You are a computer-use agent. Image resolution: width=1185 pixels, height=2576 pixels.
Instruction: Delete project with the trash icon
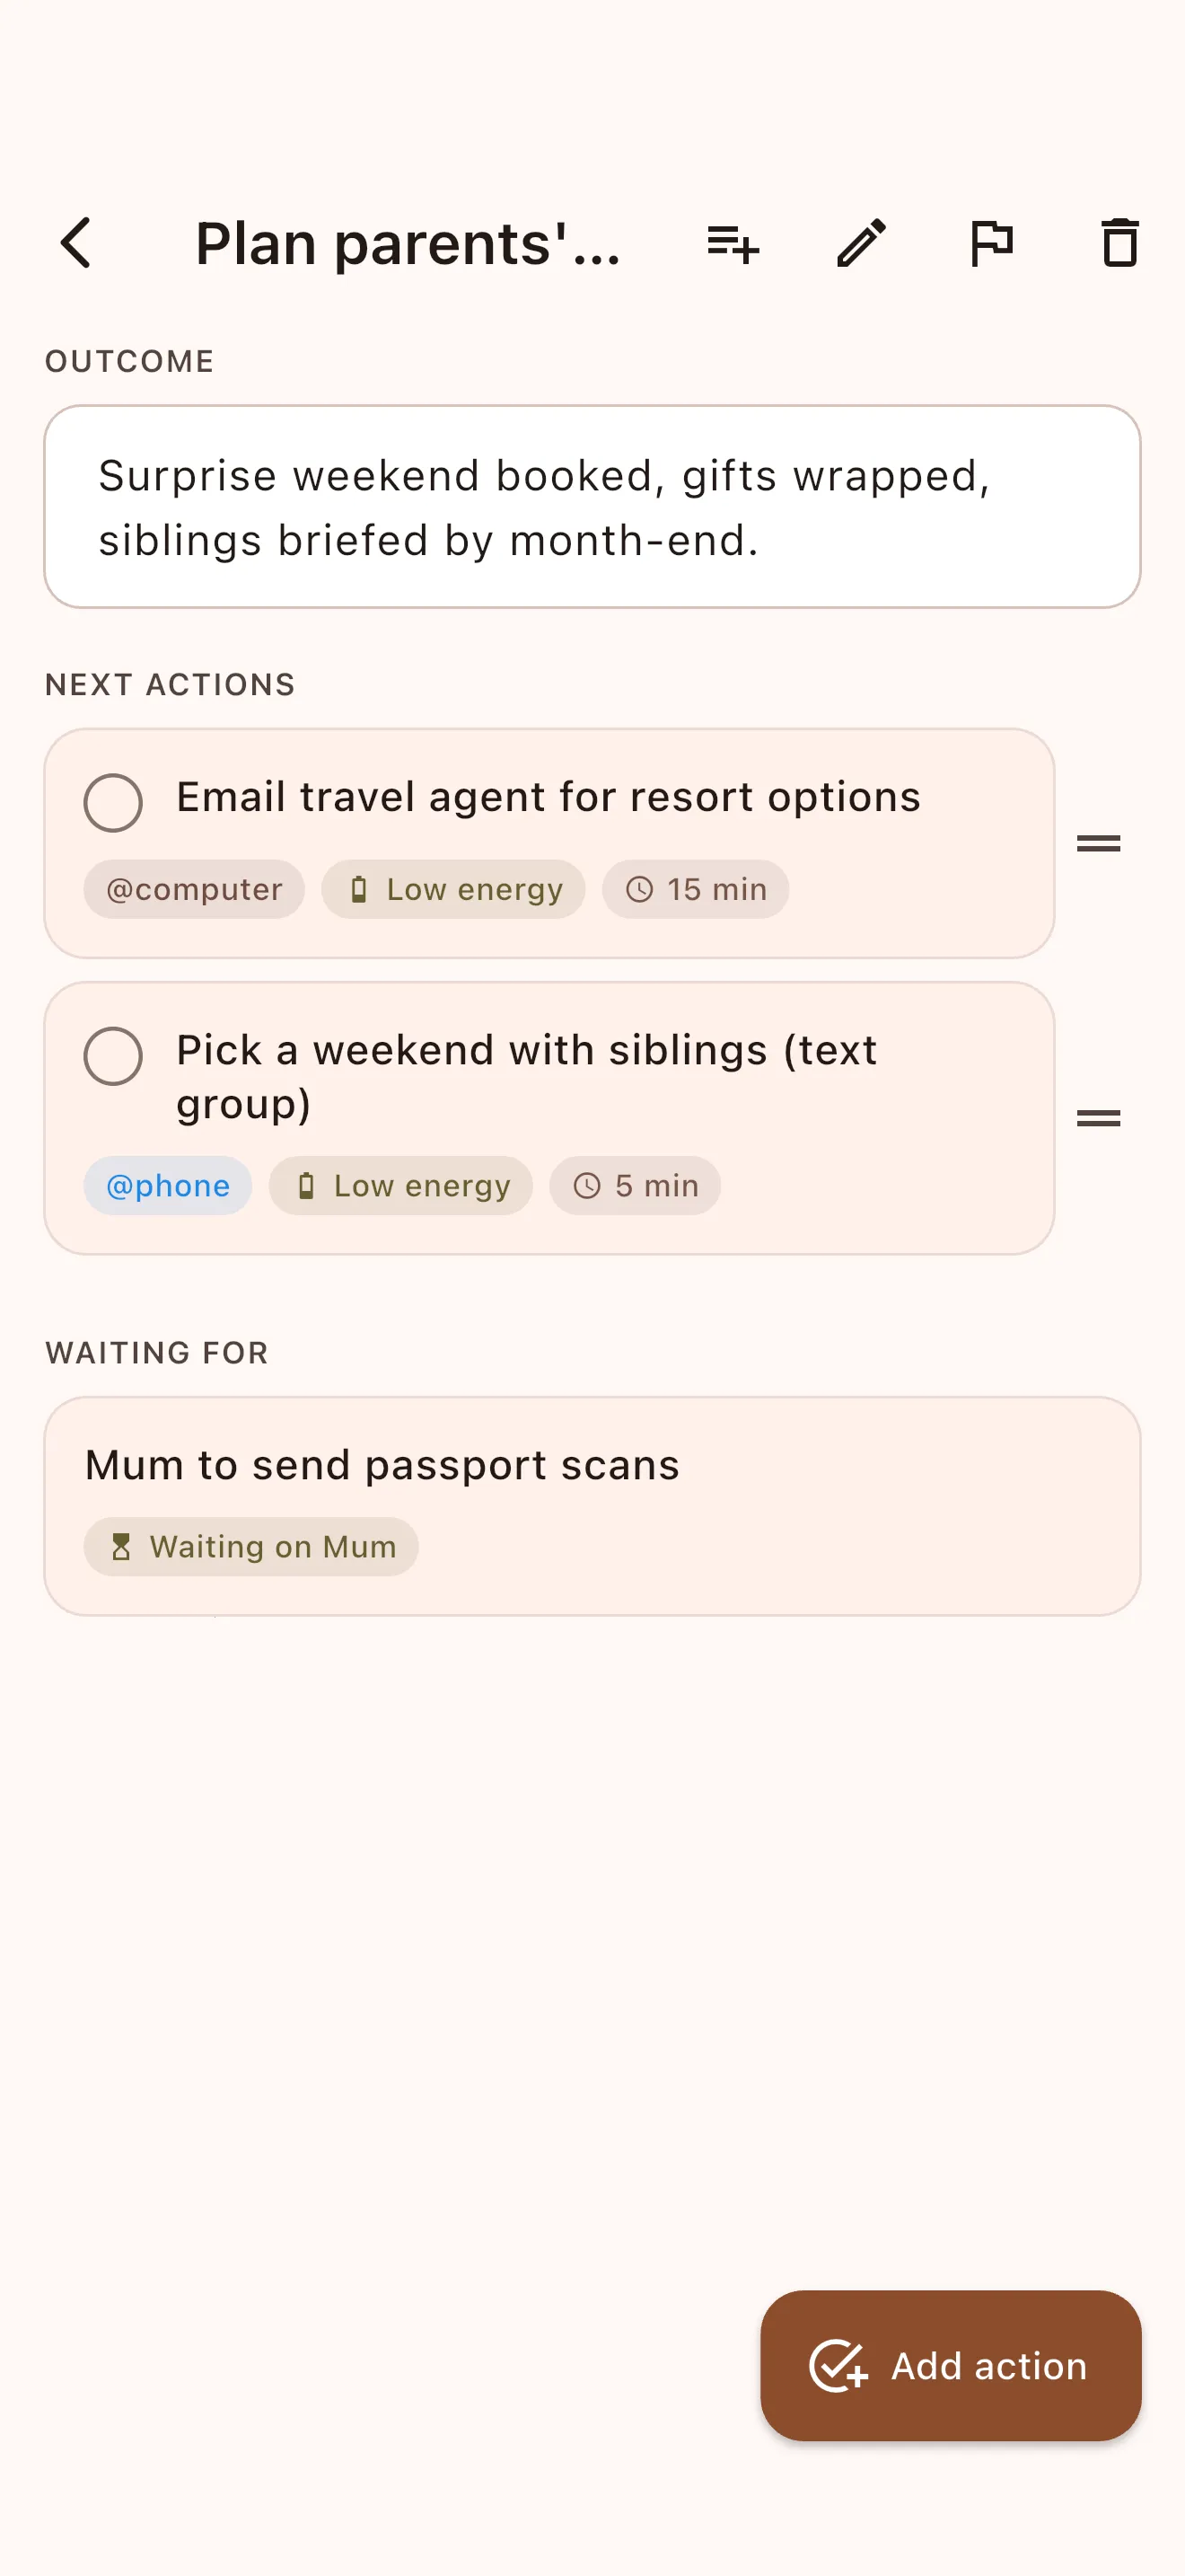pyautogui.click(x=1120, y=243)
